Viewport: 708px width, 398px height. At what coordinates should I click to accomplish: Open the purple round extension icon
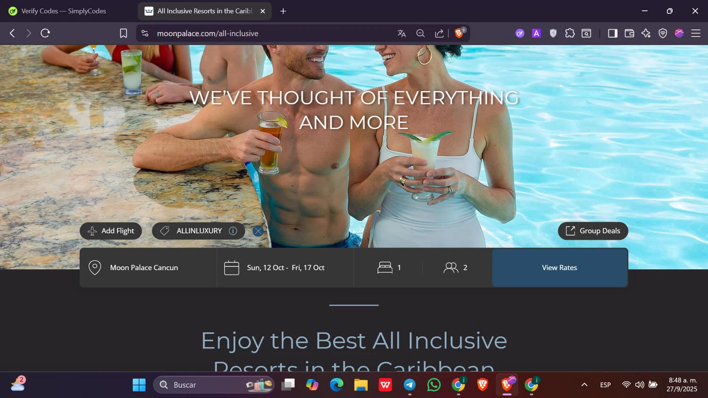click(520, 33)
